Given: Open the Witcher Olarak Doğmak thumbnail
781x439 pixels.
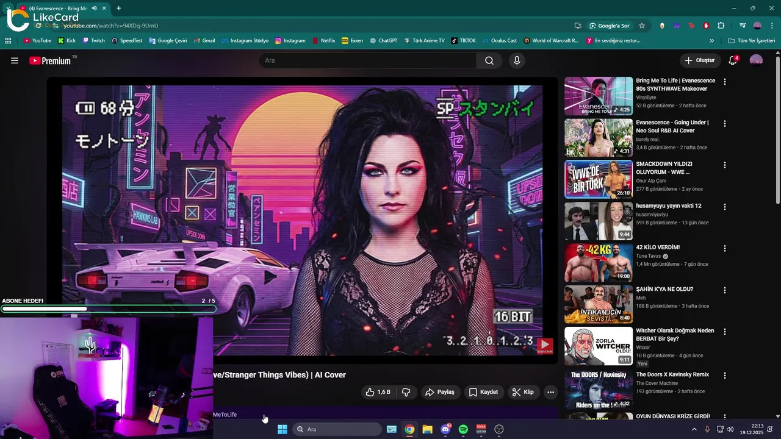Looking at the screenshot, I should [599, 346].
